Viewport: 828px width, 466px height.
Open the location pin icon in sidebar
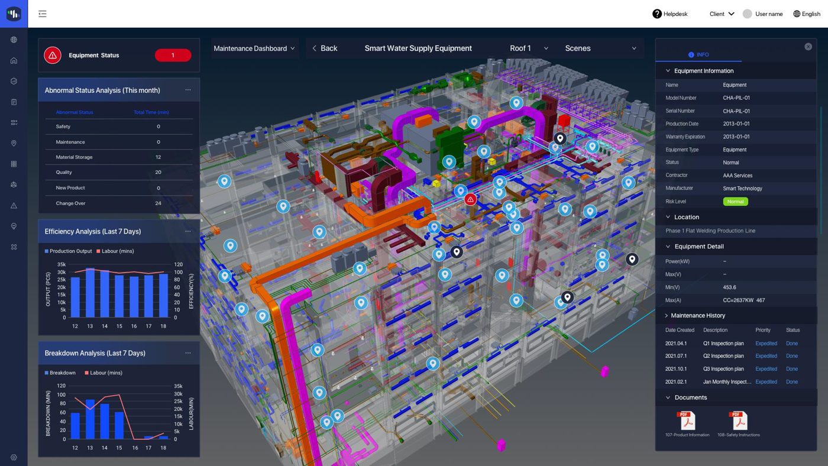coord(14,143)
